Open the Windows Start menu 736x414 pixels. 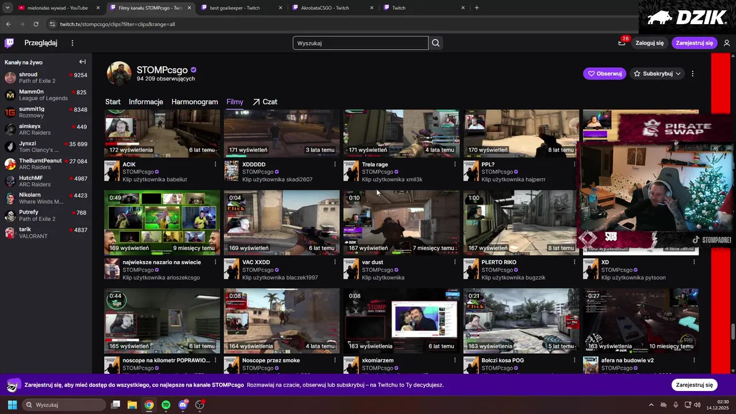tap(12, 405)
